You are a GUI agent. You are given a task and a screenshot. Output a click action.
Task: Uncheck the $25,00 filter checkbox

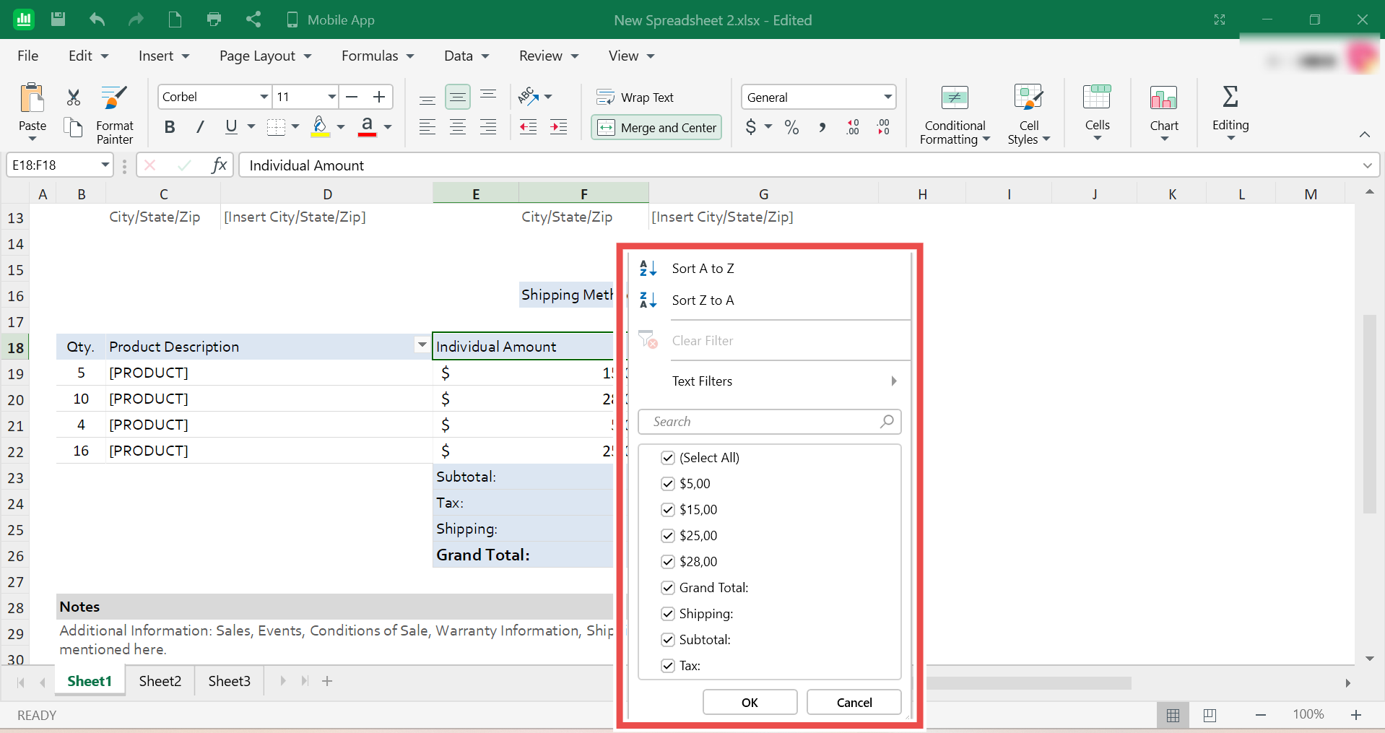pyautogui.click(x=668, y=536)
